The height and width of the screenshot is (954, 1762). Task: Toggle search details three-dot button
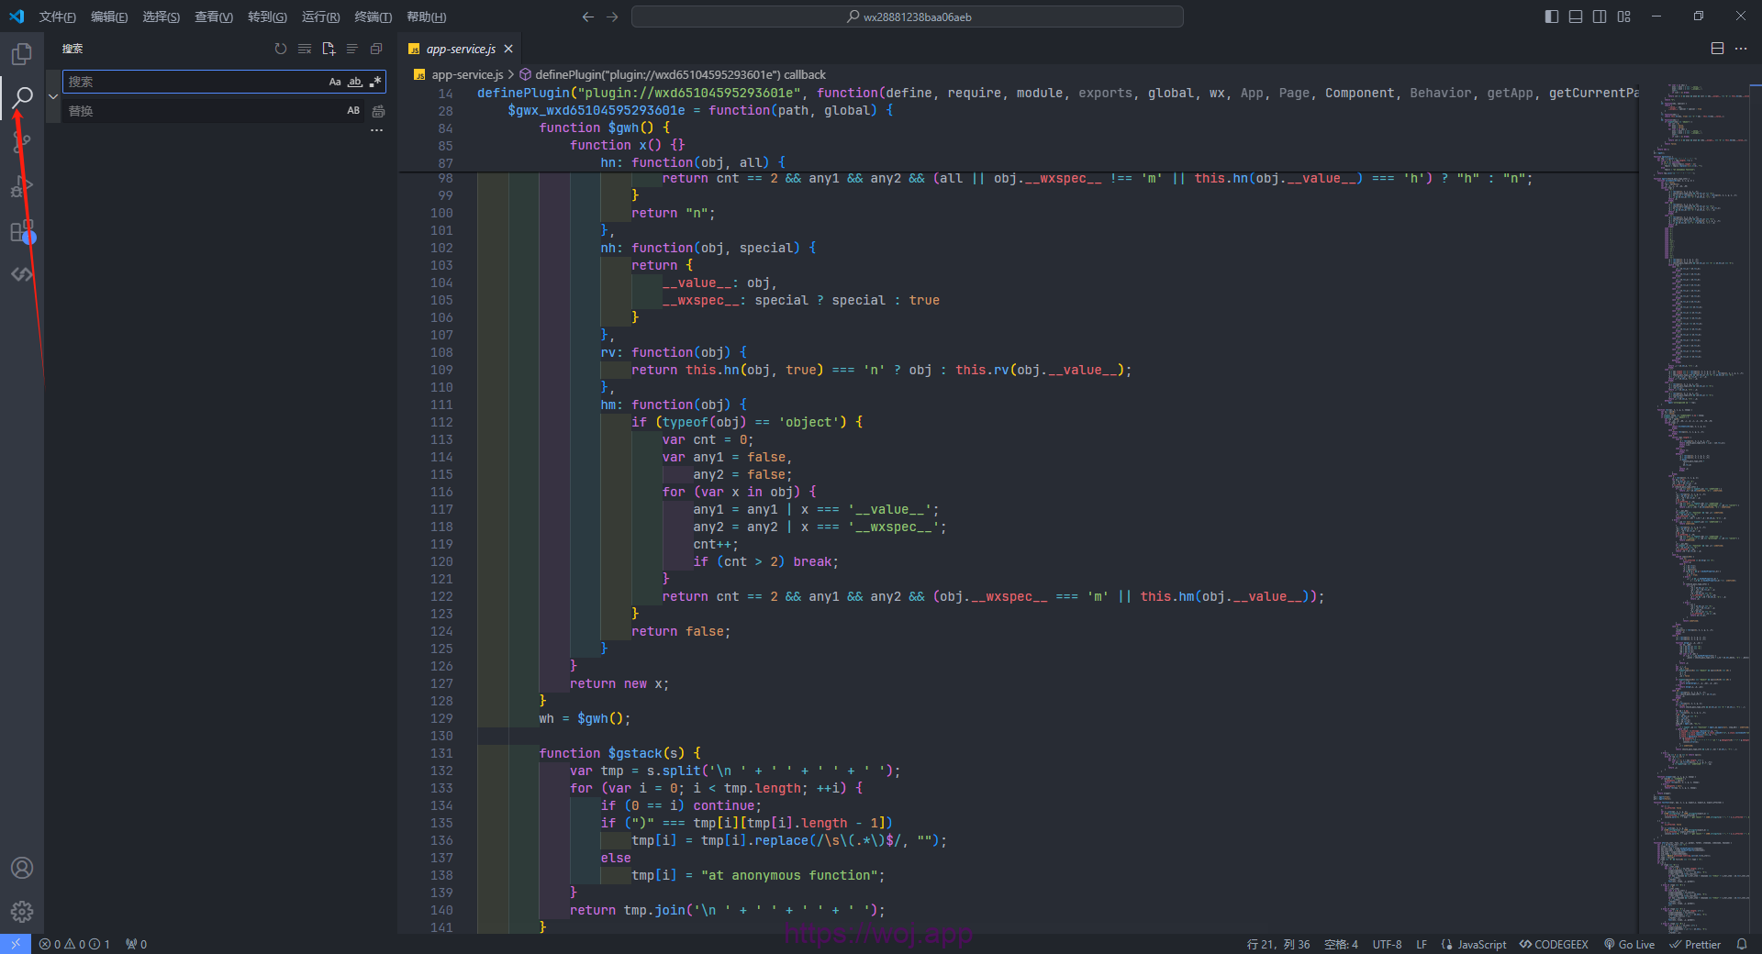376,130
